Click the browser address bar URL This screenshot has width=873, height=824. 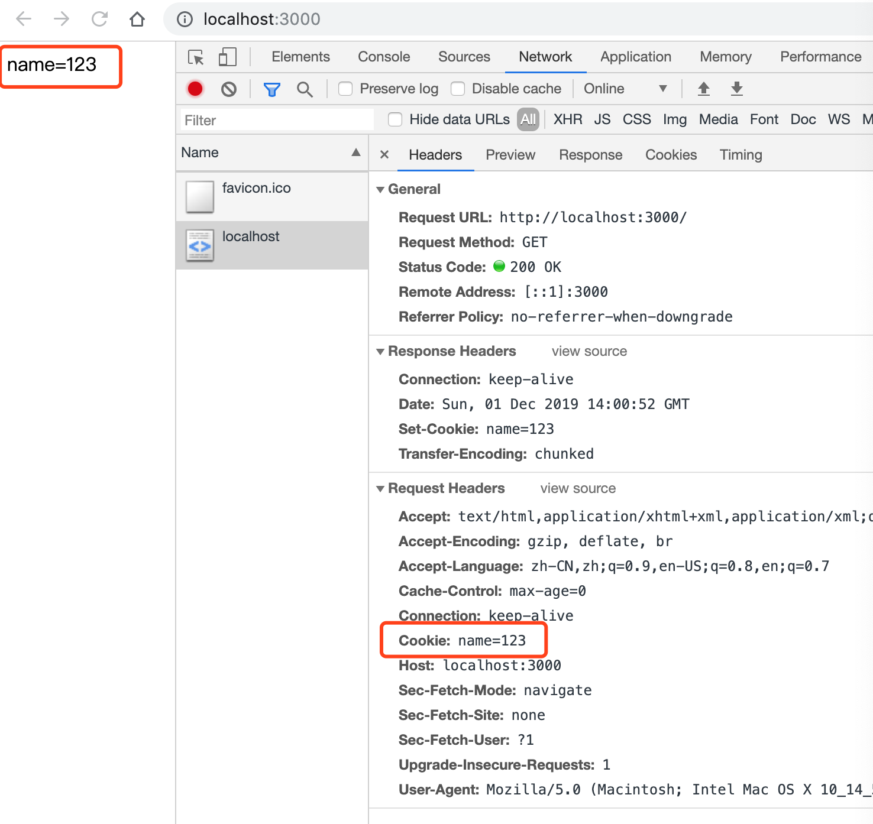pos(262,19)
